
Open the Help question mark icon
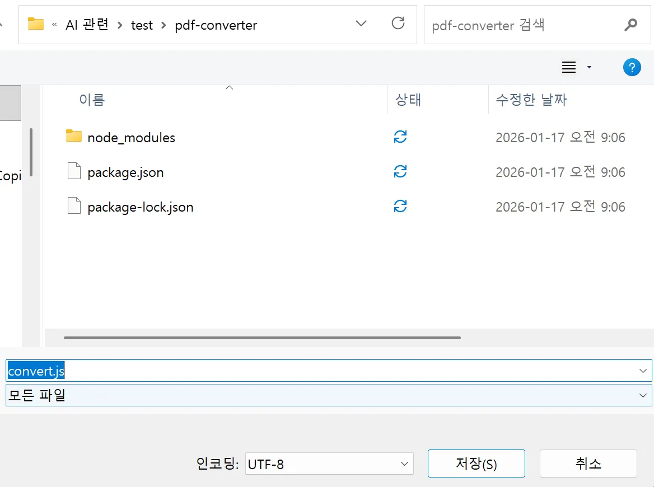[x=632, y=67]
